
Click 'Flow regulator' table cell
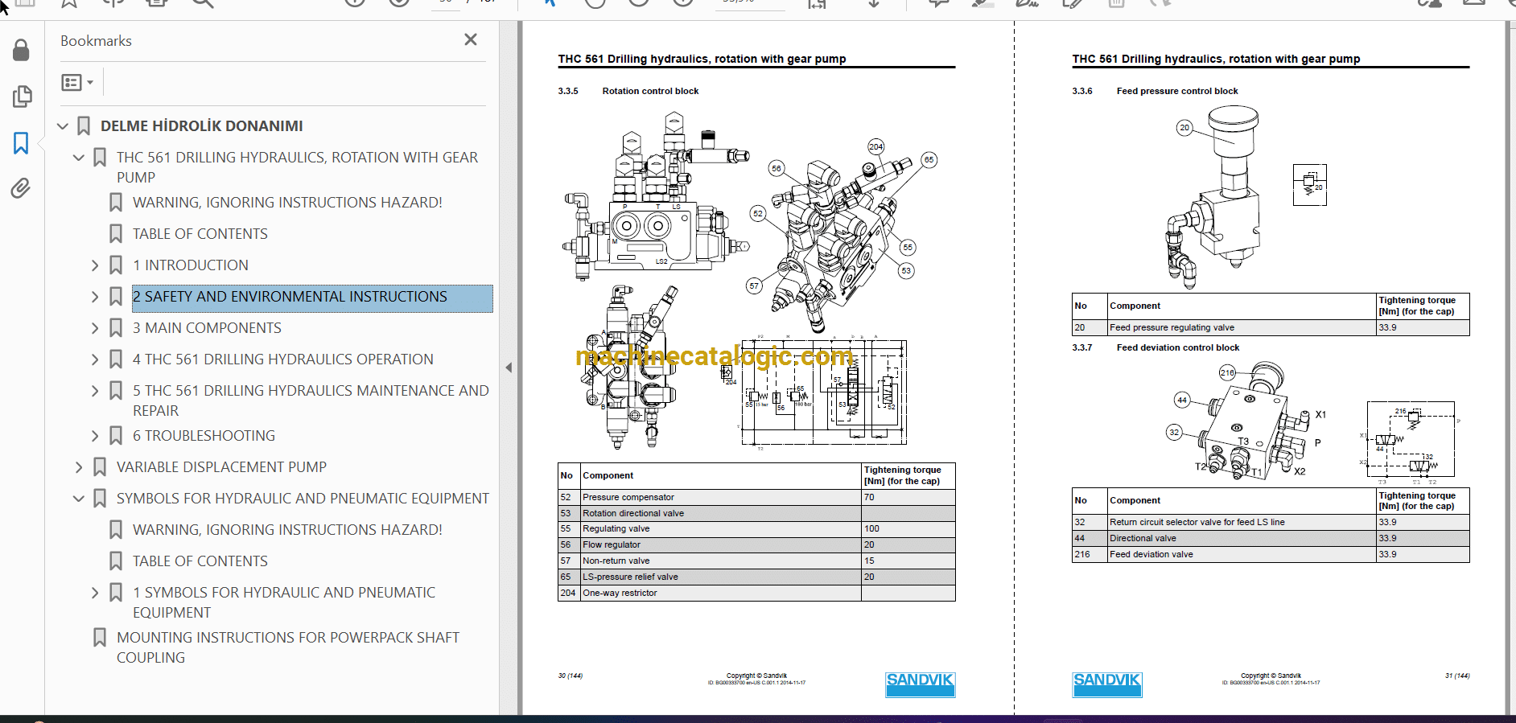tap(720, 544)
